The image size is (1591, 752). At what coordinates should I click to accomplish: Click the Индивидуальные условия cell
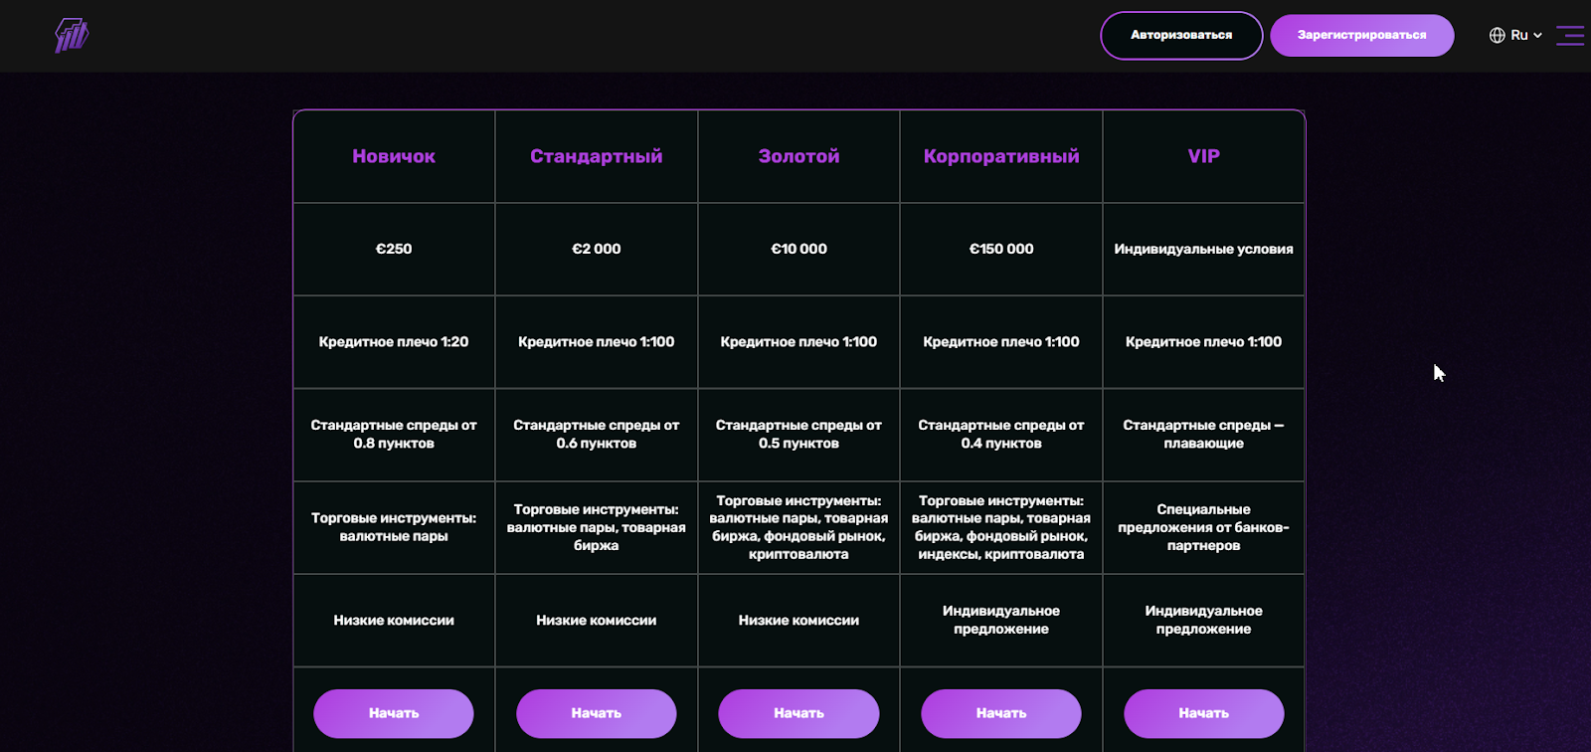coord(1203,249)
